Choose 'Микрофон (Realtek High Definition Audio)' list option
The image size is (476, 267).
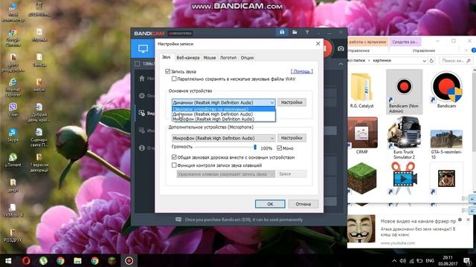pos(224,119)
